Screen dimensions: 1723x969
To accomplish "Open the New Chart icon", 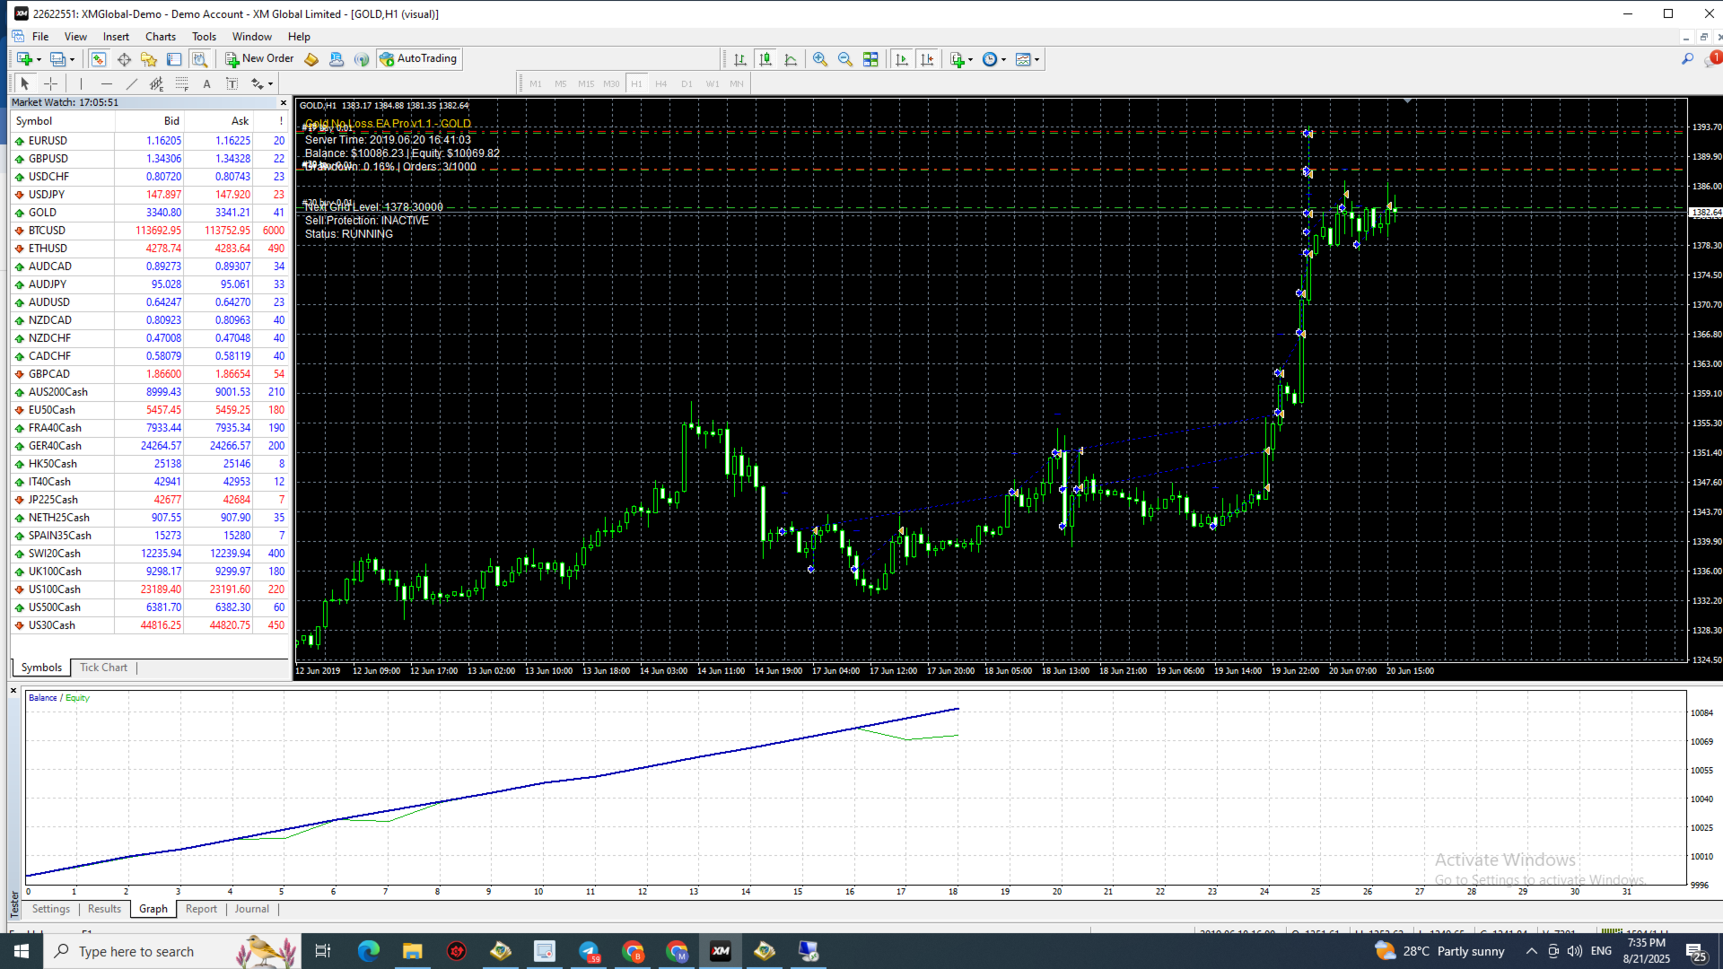I will (24, 59).
